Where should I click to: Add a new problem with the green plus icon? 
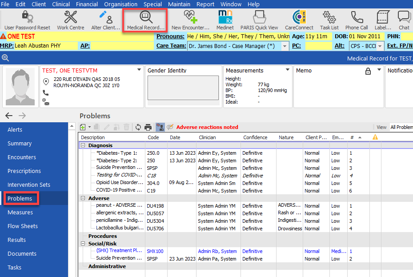coord(82,127)
